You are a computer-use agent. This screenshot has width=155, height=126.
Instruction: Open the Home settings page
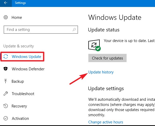pos(17,18)
